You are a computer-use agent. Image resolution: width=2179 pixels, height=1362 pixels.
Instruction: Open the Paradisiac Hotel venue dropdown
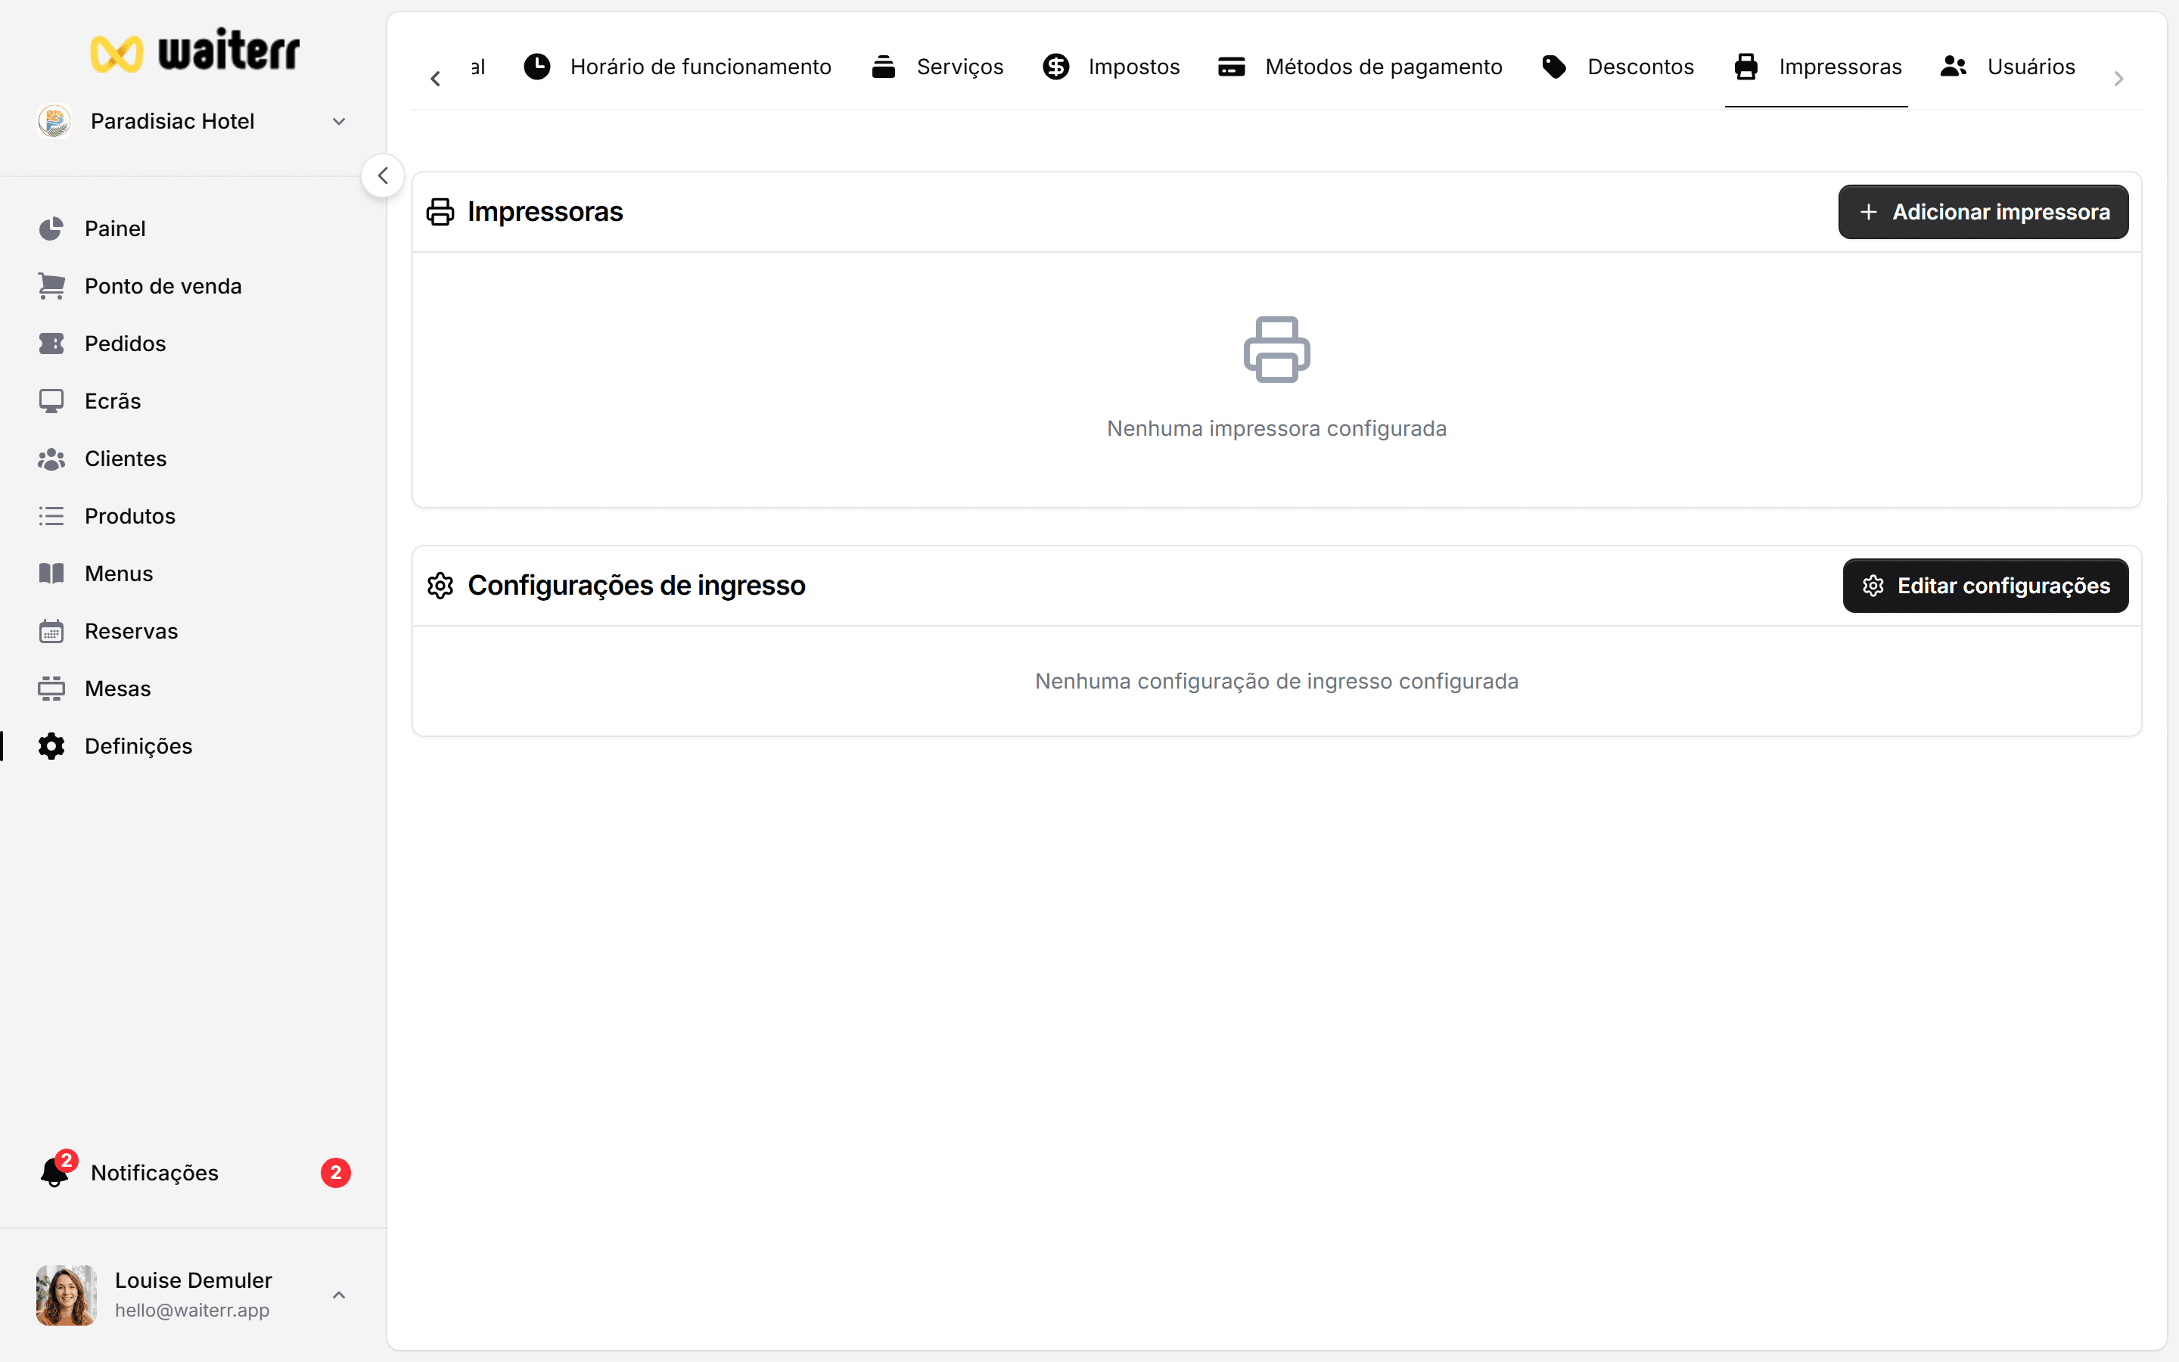click(193, 121)
